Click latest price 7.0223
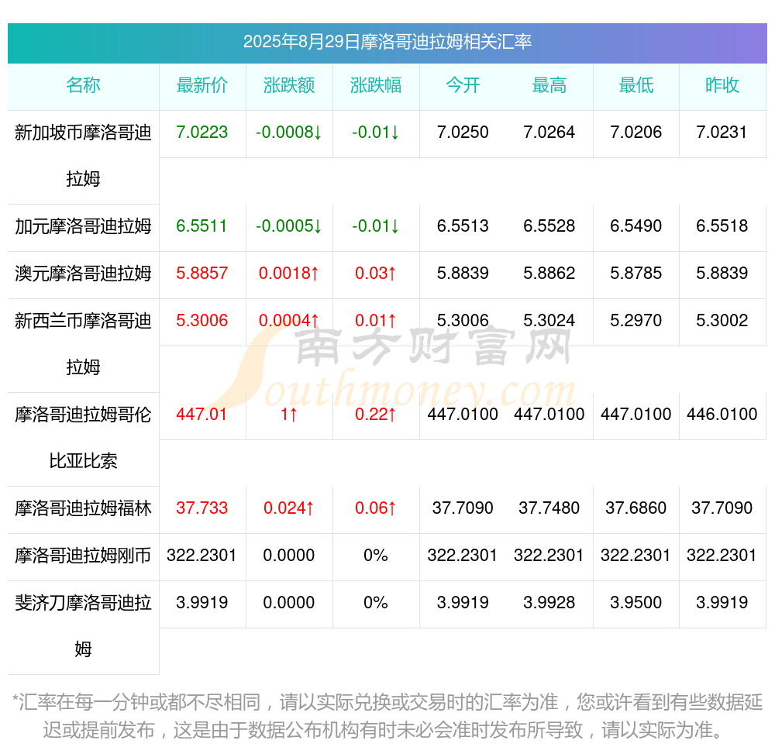This screenshot has width=775, height=754. 202,133
